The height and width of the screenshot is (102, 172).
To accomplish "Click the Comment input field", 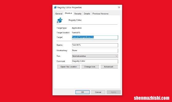I will coord(95,61).
